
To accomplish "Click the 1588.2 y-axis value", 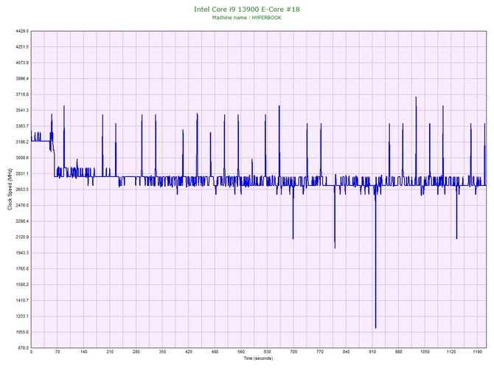I will point(22,285).
